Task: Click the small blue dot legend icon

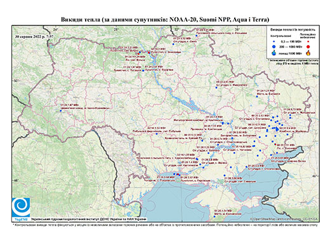Action: 274,42
